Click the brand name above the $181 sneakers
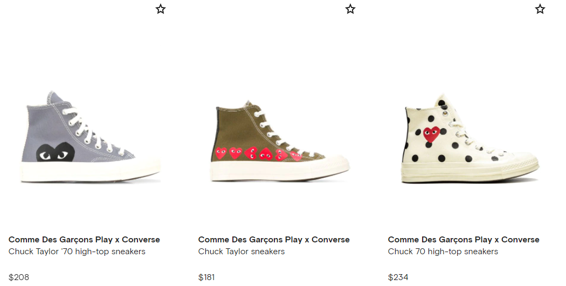The height and width of the screenshot is (286, 566). click(x=274, y=240)
